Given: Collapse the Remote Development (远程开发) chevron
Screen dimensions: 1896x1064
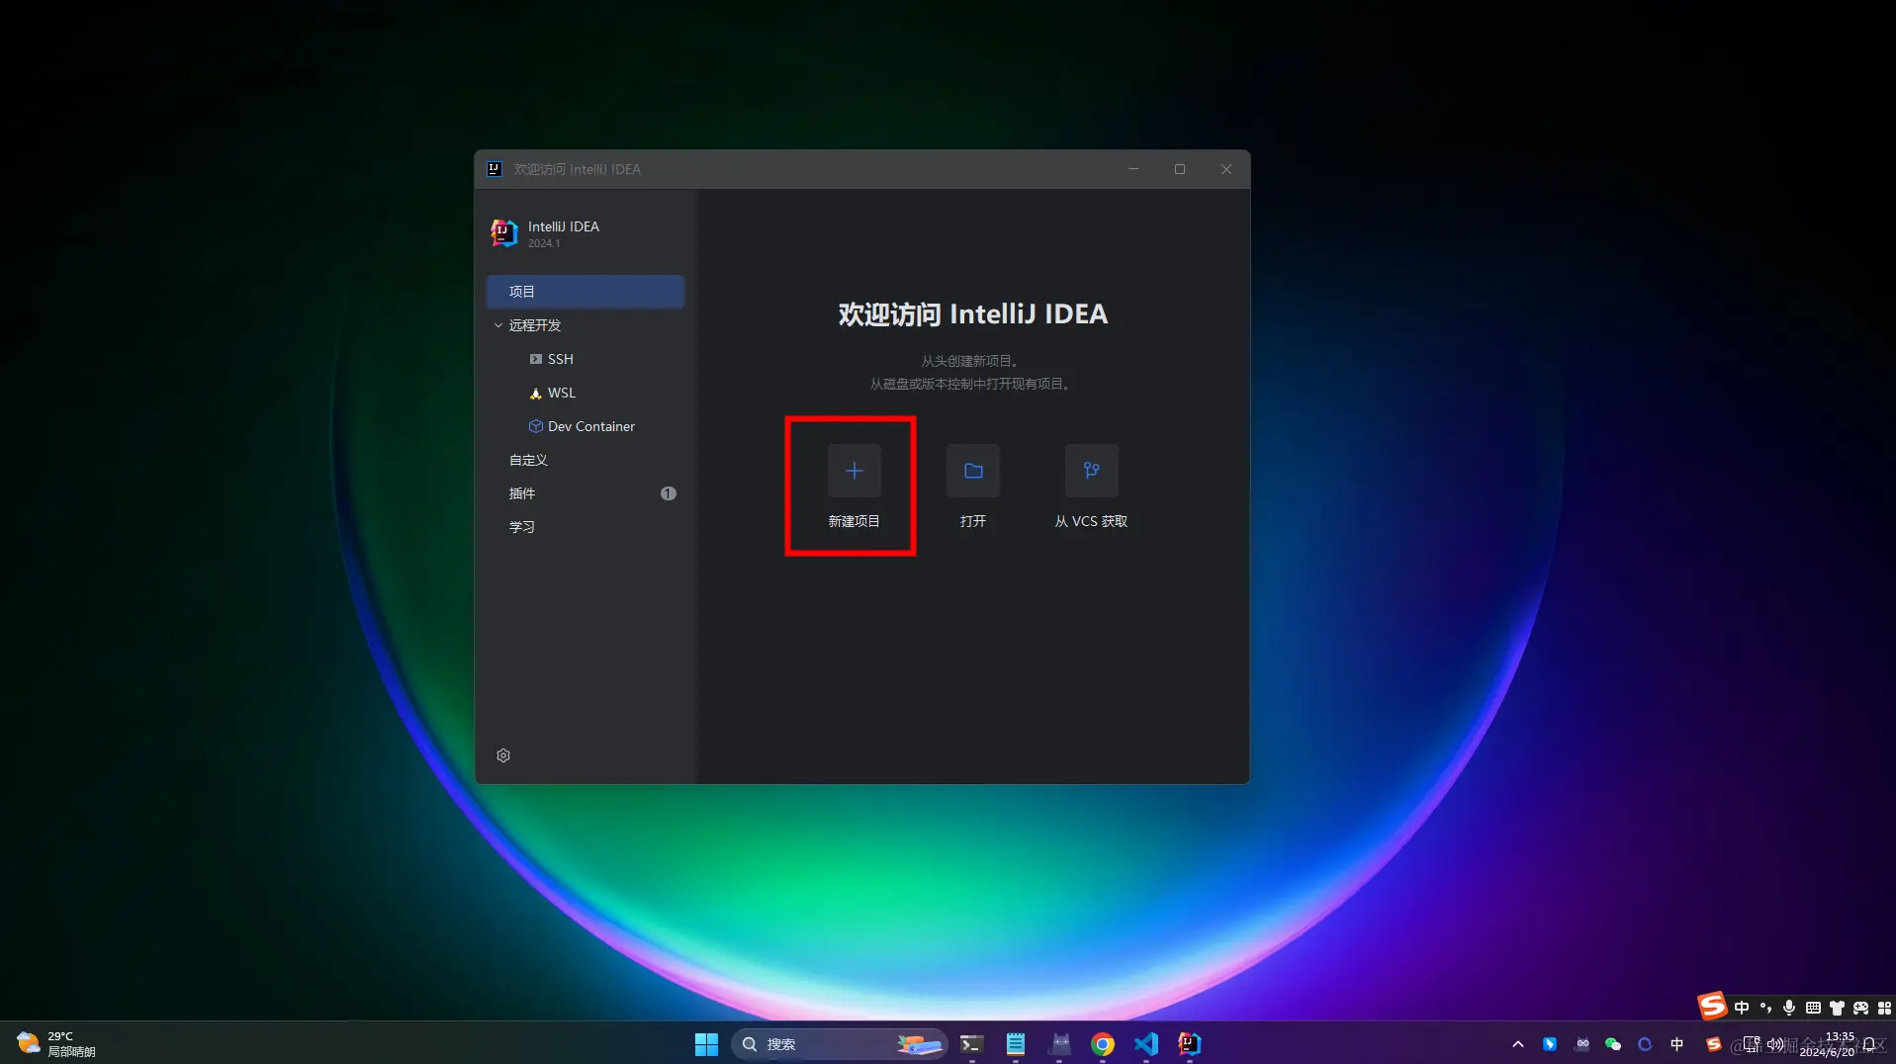Looking at the screenshot, I should pyautogui.click(x=497, y=325).
